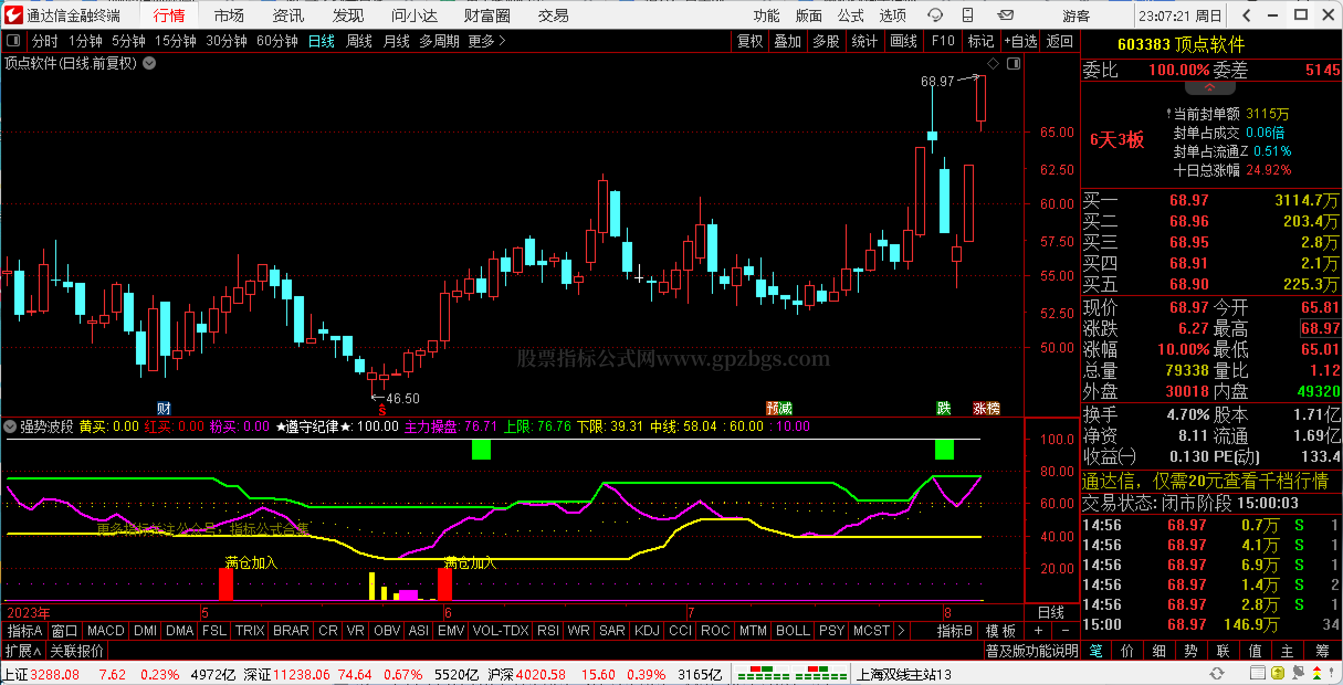Switch chart to 5分钟 period
Screen dimensions: 1343x685
(x=129, y=41)
